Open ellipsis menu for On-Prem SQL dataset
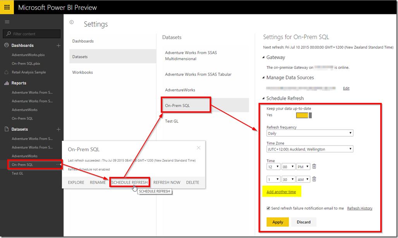 coord(58,164)
